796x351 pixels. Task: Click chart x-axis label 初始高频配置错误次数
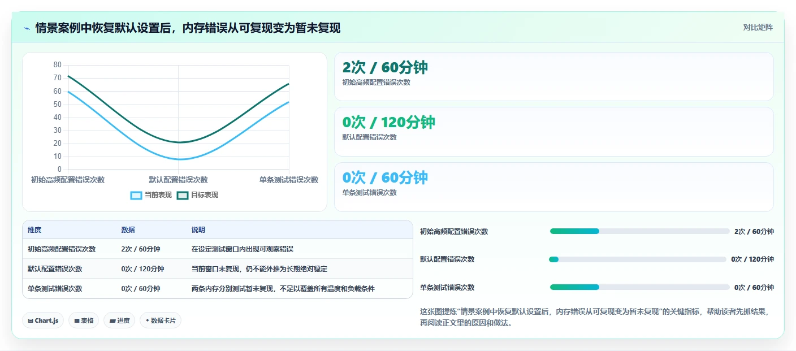tap(68, 180)
